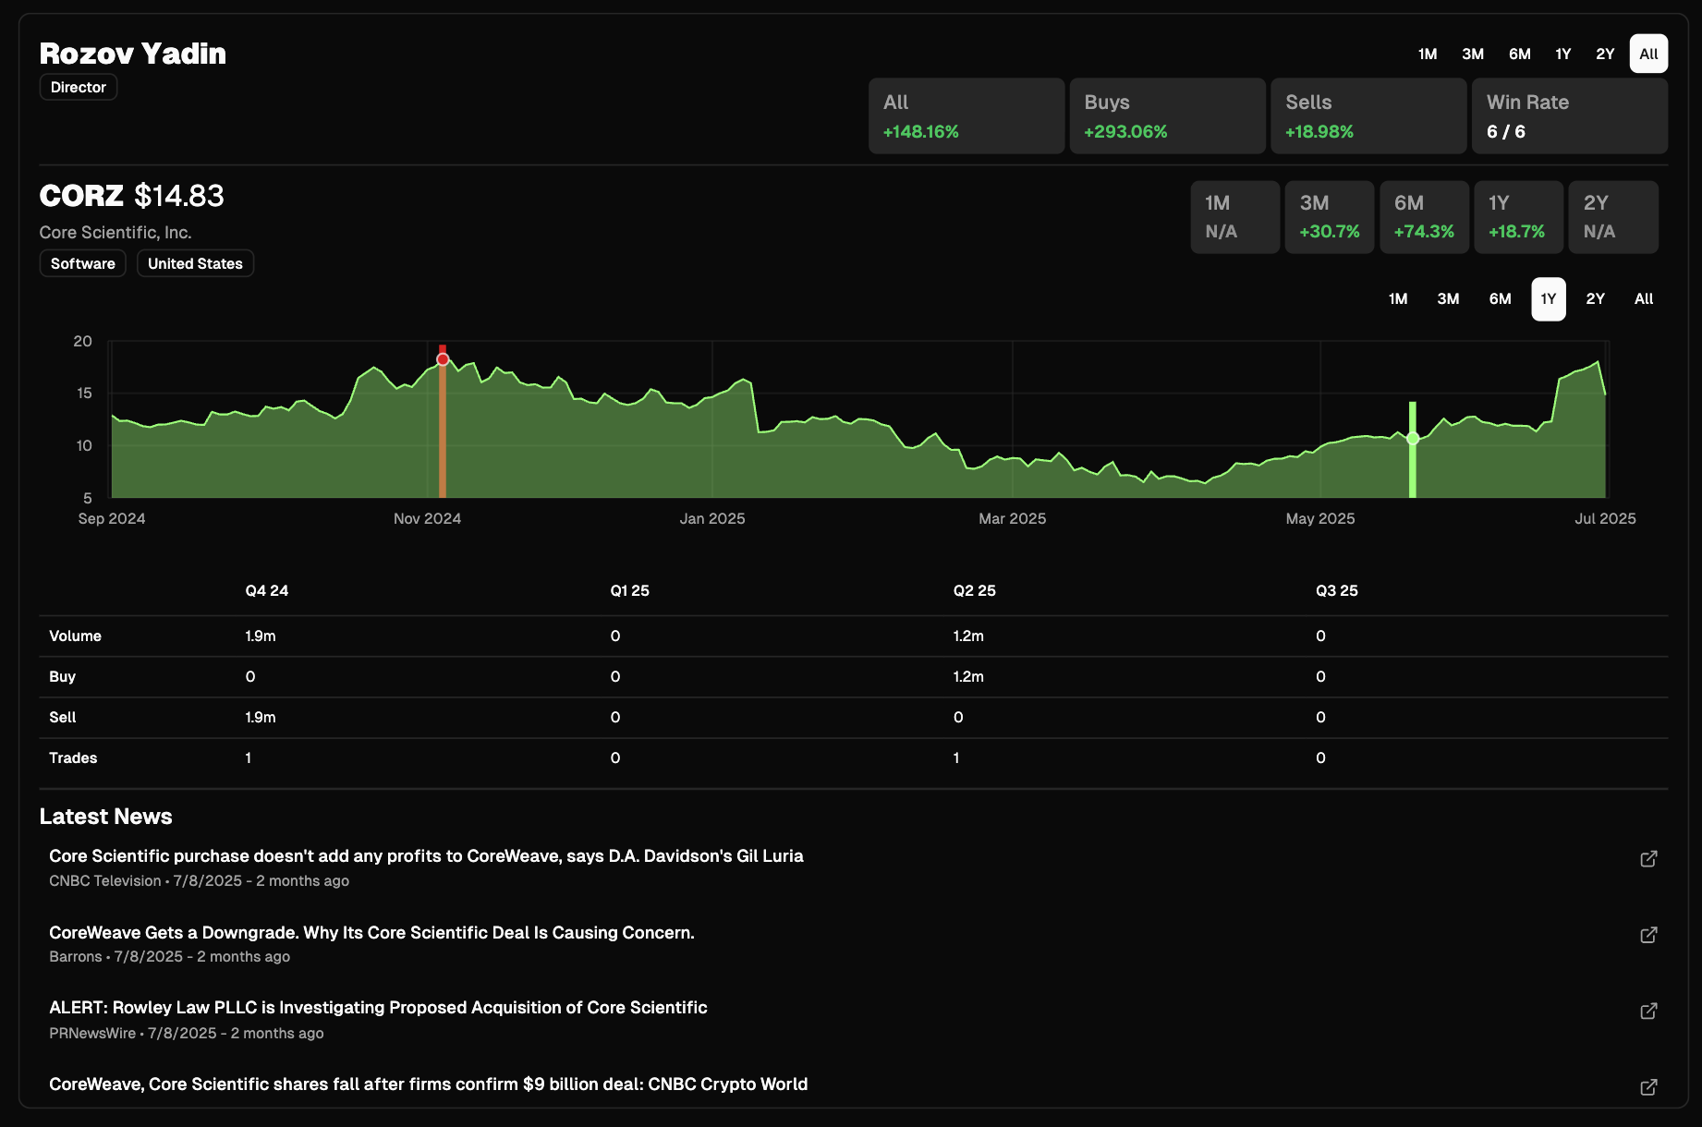Click the 1M N/A stock return card
The height and width of the screenshot is (1127, 1702).
pyautogui.click(x=1235, y=217)
